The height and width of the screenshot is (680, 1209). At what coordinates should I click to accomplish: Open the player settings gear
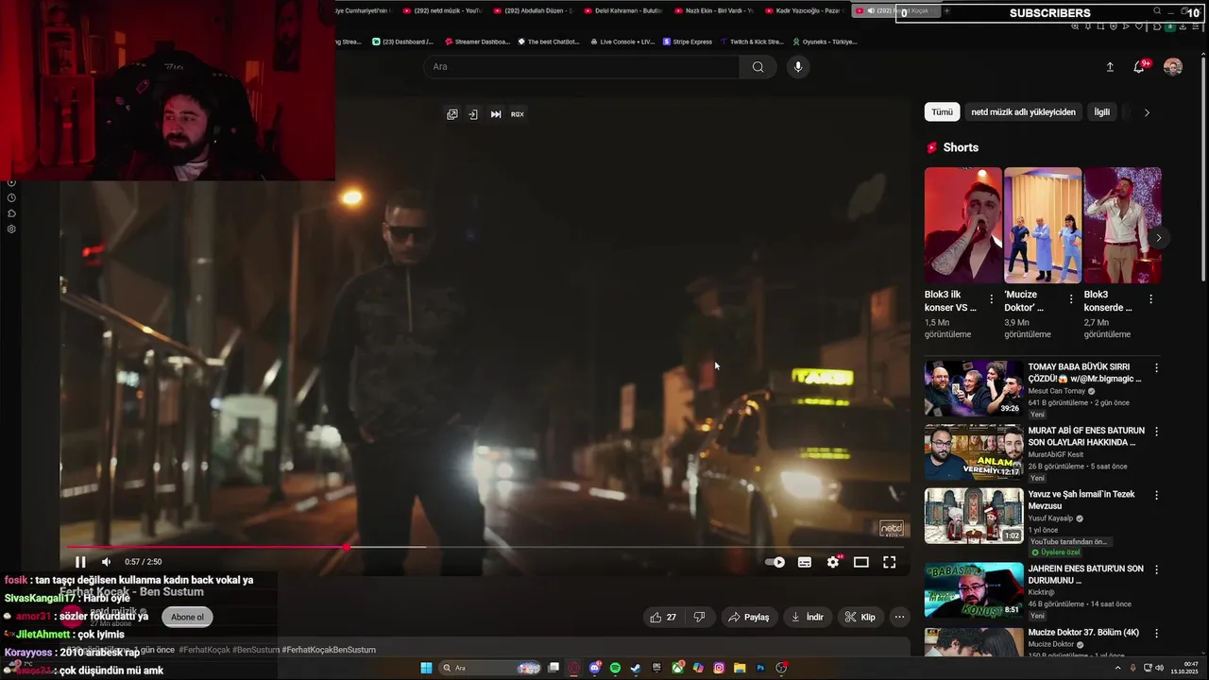(x=833, y=562)
